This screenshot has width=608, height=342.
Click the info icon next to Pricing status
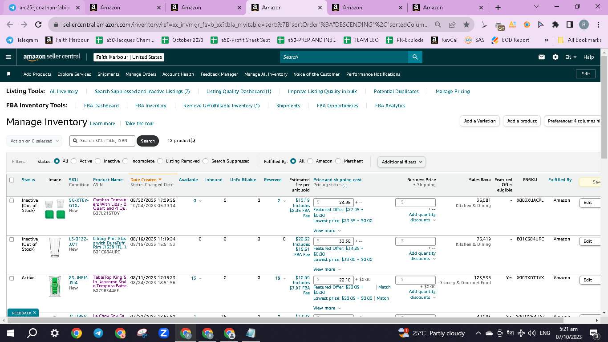coord(345,186)
